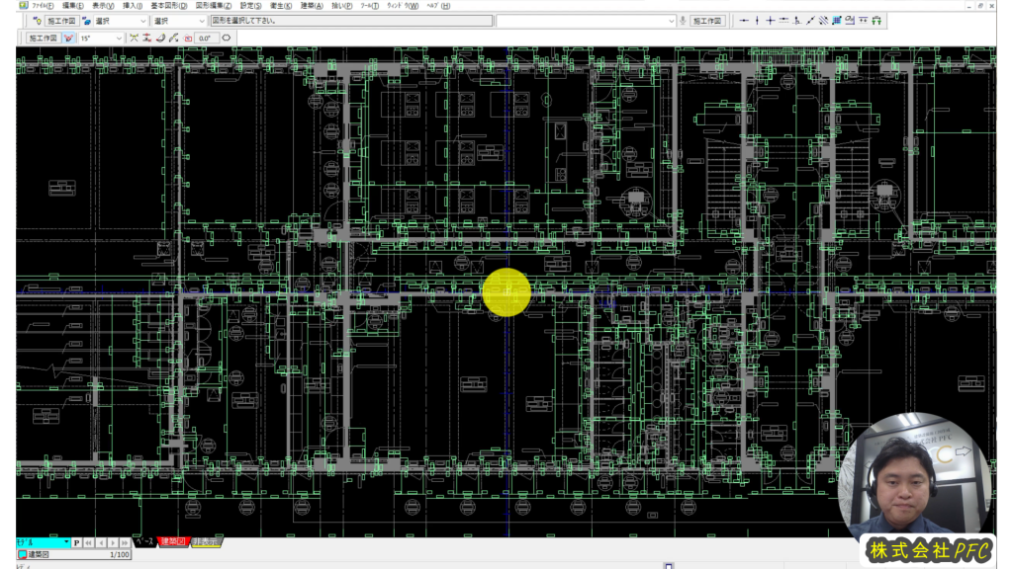Switch to the 非表示 tab
Image resolution: width=1013 pixels, height=569 pixels.
(206, 542)
